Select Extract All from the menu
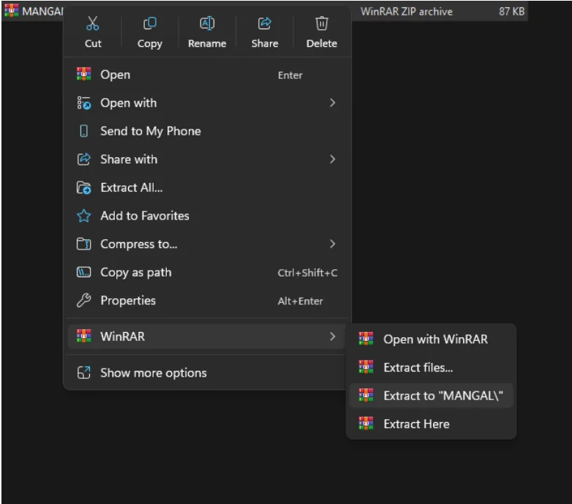The width and height of the screenshot is (572, 504). click(x=132, y=188)
